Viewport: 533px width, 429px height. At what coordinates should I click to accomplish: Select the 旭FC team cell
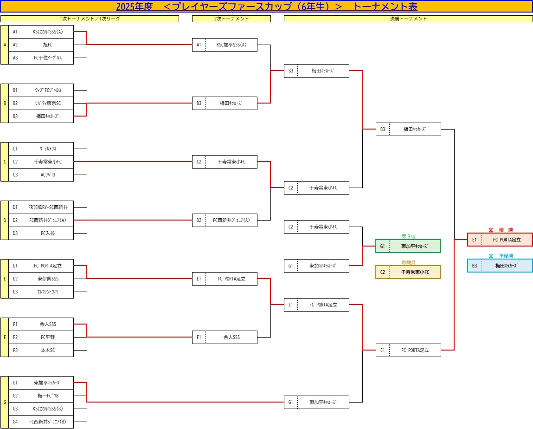pyautogui.click(x=47, y=45)
